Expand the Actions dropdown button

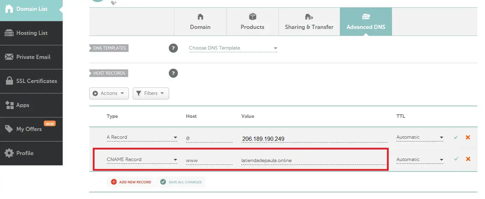(109, 93)
